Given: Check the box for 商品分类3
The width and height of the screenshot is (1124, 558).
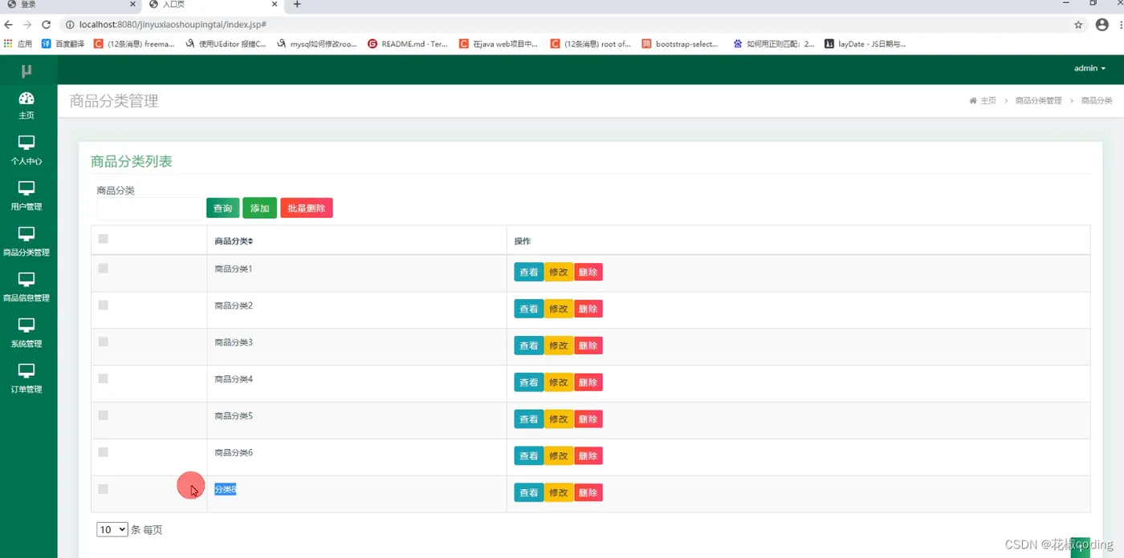Looking at the screenshot, I should (103, 342).
